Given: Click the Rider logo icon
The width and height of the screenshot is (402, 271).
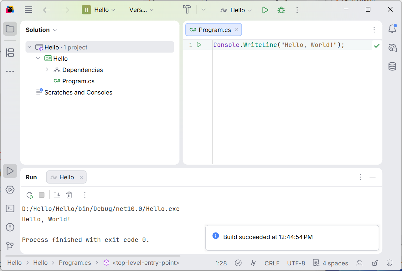Looking at the screenshot, I should click(10, 10).
